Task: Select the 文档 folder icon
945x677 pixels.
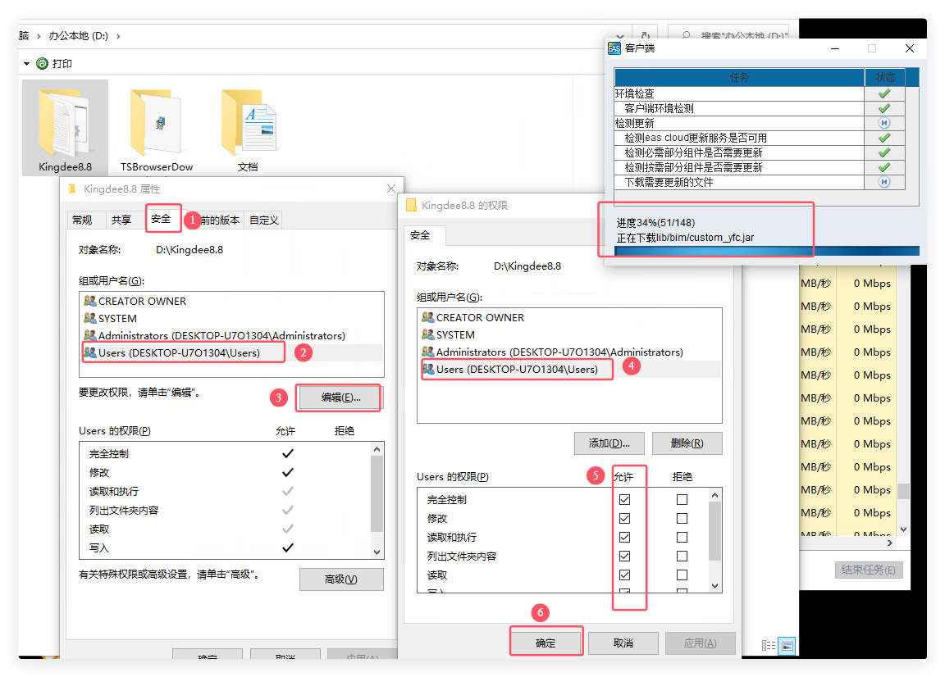Action: tap(249, 122)
